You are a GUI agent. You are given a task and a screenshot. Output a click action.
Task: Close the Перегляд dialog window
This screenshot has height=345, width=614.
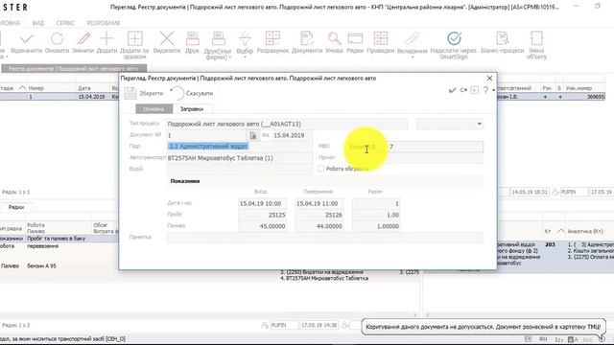coord(489,79)
